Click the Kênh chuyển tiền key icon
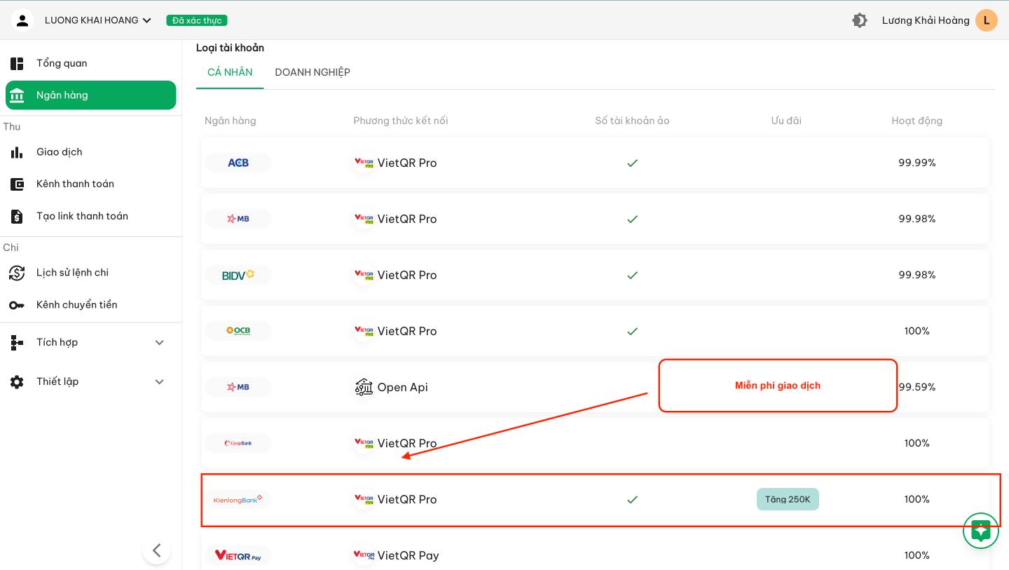Screen dimensions: 1009x570 coord(17,305)
